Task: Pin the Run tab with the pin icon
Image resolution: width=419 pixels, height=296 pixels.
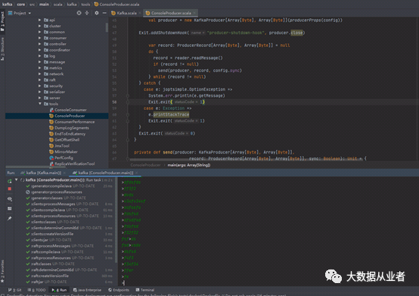Action: pos(10,219)
